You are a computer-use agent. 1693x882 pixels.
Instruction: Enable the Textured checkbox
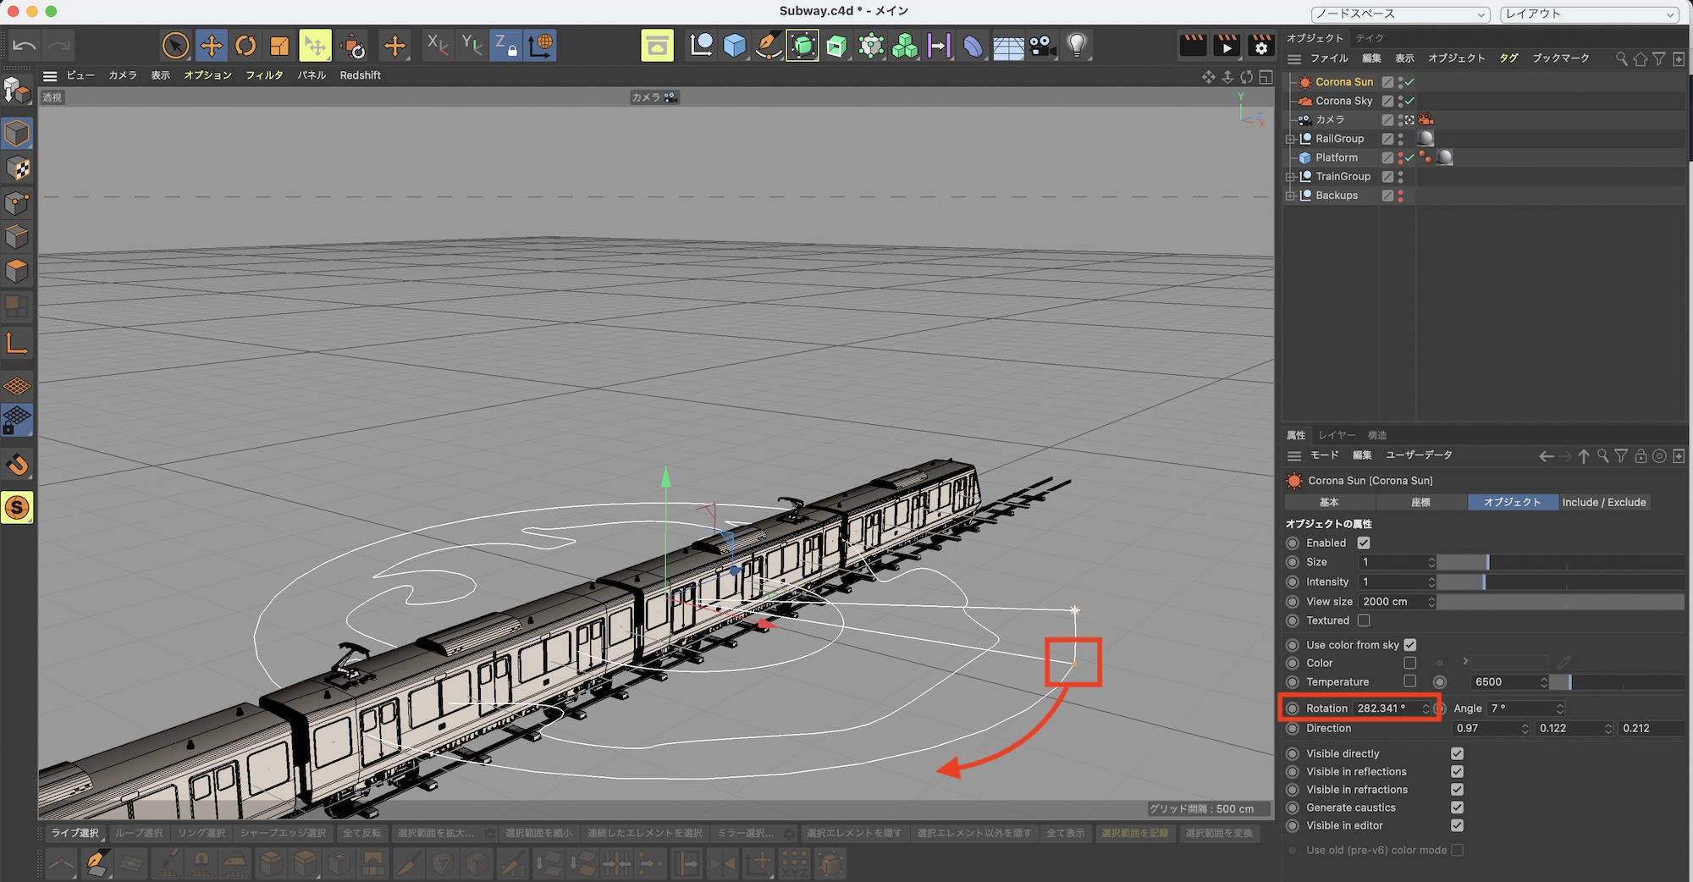[1364, 620]
